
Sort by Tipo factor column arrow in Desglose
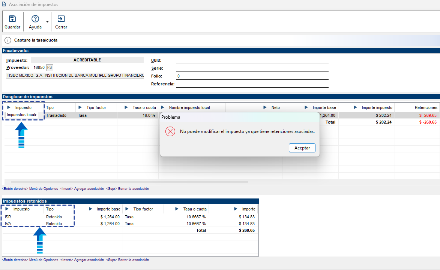click(x=82, y=107)
